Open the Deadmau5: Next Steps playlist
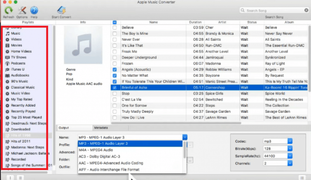The width and height of the screenshot is (311, 180). click(x=28, y=123)
